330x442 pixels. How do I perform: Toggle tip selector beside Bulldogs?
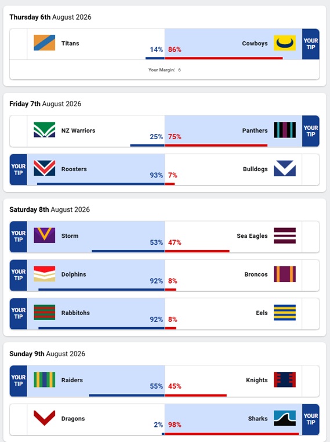(x=310, y=169)
